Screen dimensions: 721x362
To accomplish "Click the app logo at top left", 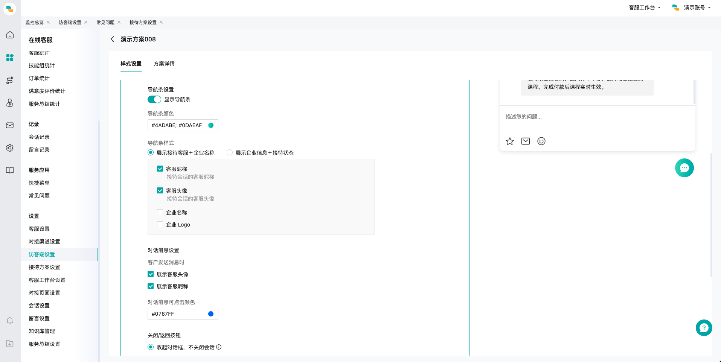I will [x=10, y=9].
